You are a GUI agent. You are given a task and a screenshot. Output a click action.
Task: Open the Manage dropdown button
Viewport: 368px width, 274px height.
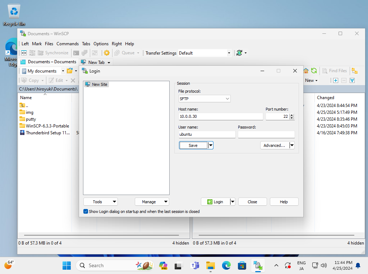(x=152, y=202)
